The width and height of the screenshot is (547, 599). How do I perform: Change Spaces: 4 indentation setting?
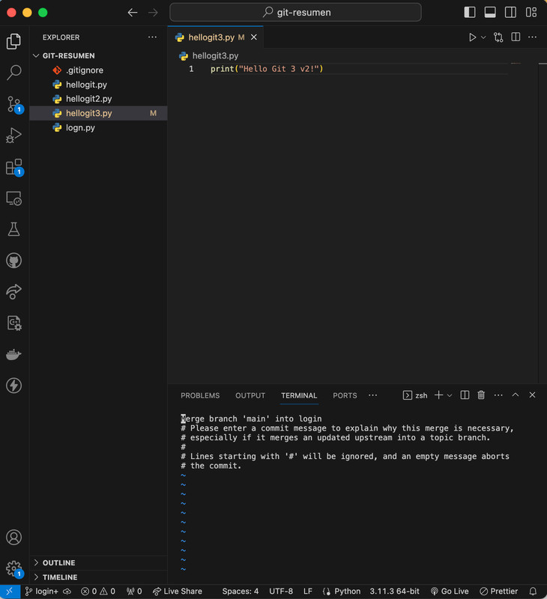pyautogui.click(x=241, y=592)
